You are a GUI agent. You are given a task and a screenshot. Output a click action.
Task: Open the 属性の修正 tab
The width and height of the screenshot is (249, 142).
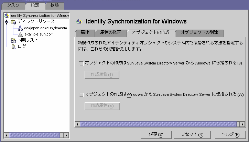(x=111, y=33)
